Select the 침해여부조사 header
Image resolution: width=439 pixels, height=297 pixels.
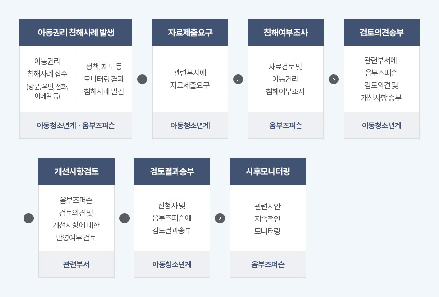pos(285,33)
